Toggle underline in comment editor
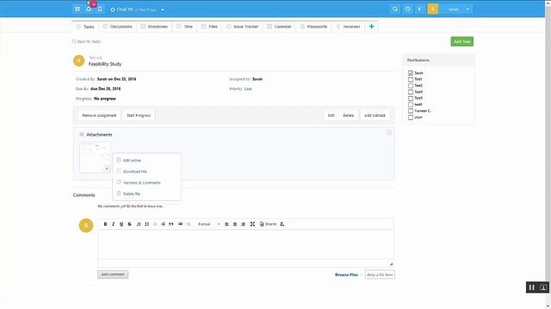551x309 pixels. pyautogui.click(x=121, y=224)
